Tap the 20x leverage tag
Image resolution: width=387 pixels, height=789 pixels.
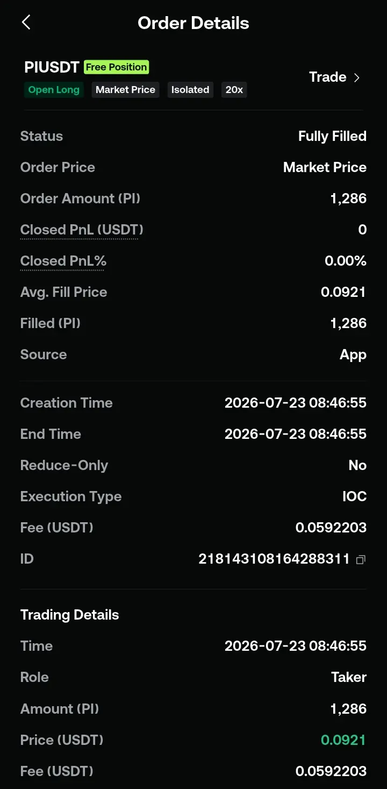234,90
